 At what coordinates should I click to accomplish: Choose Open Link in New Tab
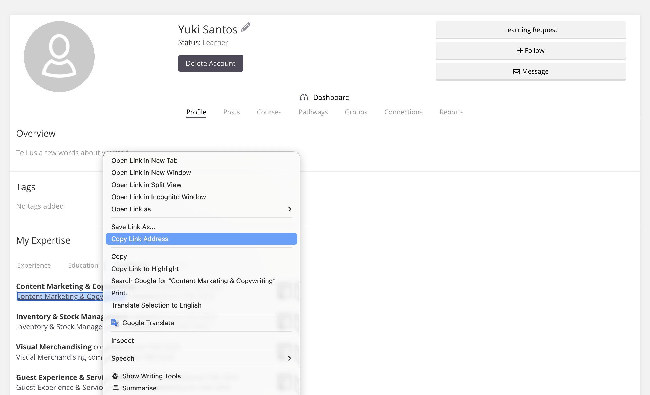[x=201, y=161]
